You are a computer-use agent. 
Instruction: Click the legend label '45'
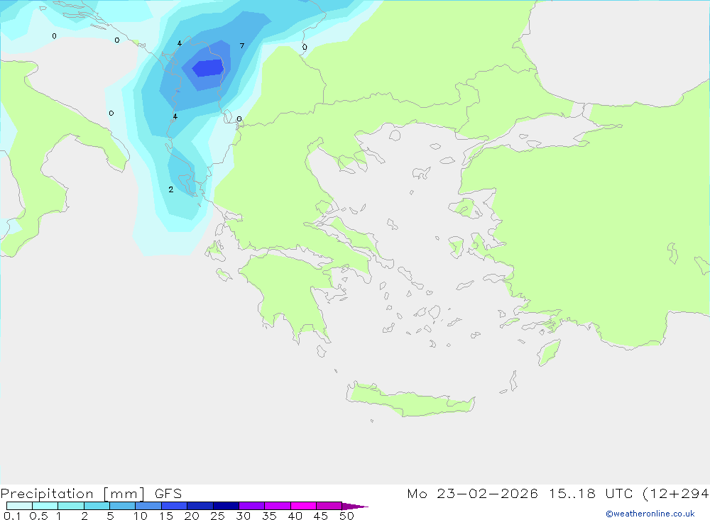click(321, 516)
